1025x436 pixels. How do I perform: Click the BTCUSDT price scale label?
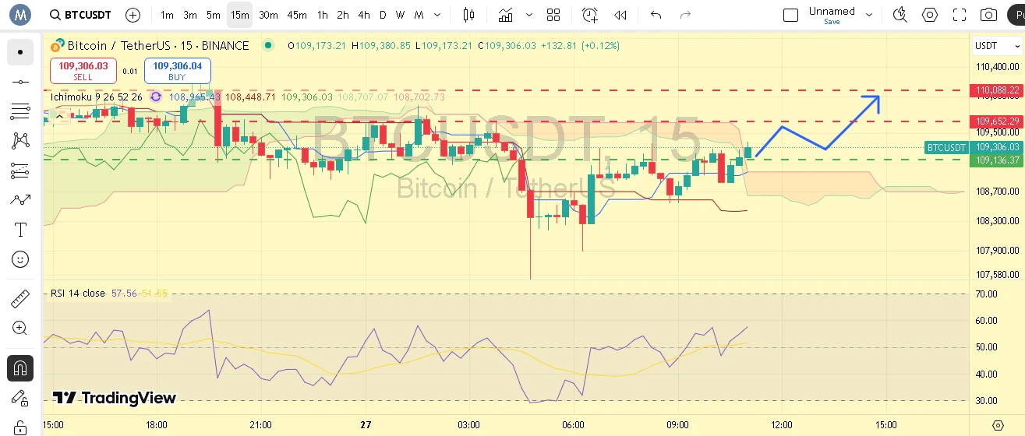pyautogui.click(x=946, y=147)
